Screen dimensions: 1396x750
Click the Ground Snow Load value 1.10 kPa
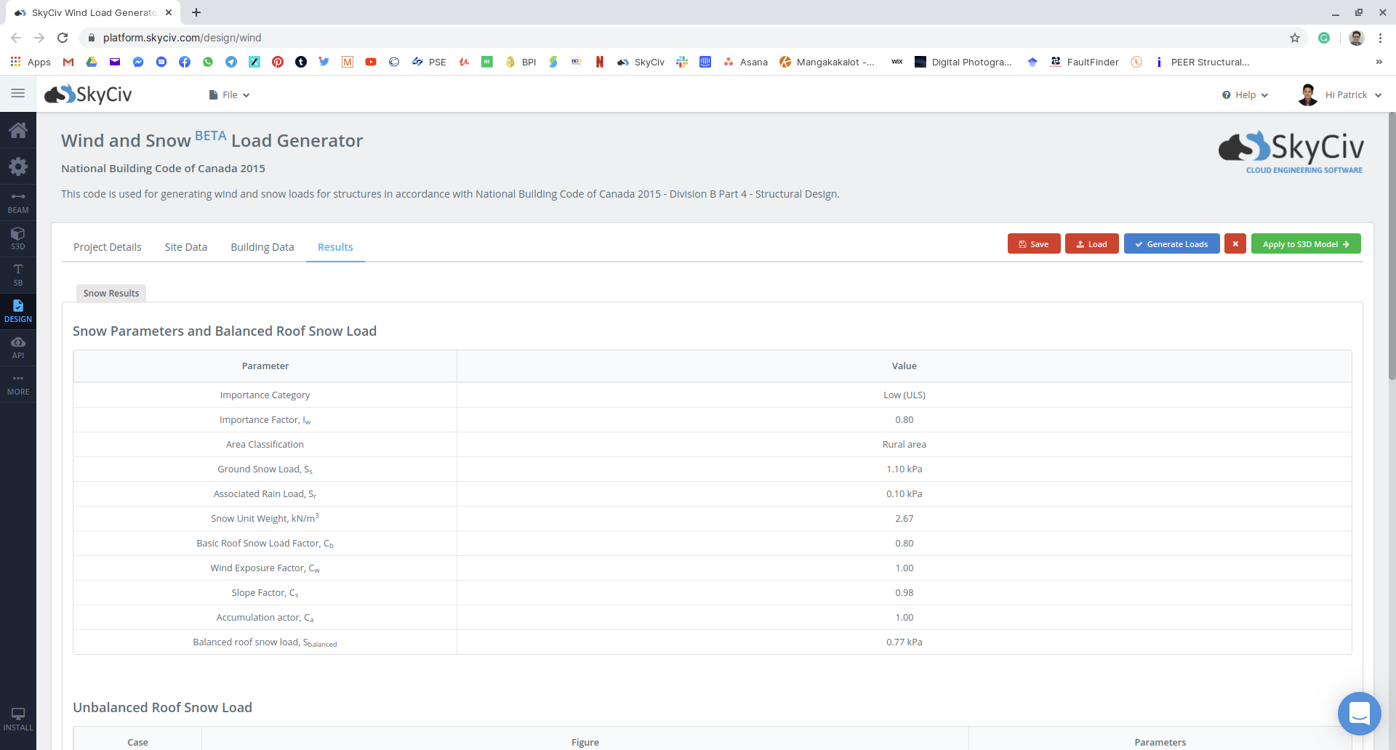pyautogui.click(x=904, y=469)
